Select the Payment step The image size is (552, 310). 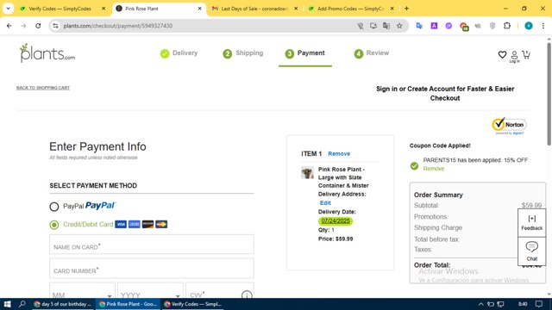coord(304,53)
